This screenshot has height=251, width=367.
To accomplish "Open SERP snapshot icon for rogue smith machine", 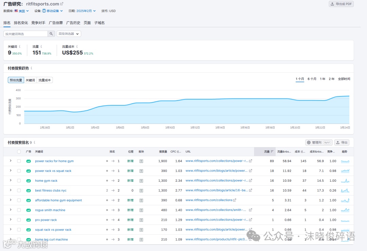I will click(141, 210).
